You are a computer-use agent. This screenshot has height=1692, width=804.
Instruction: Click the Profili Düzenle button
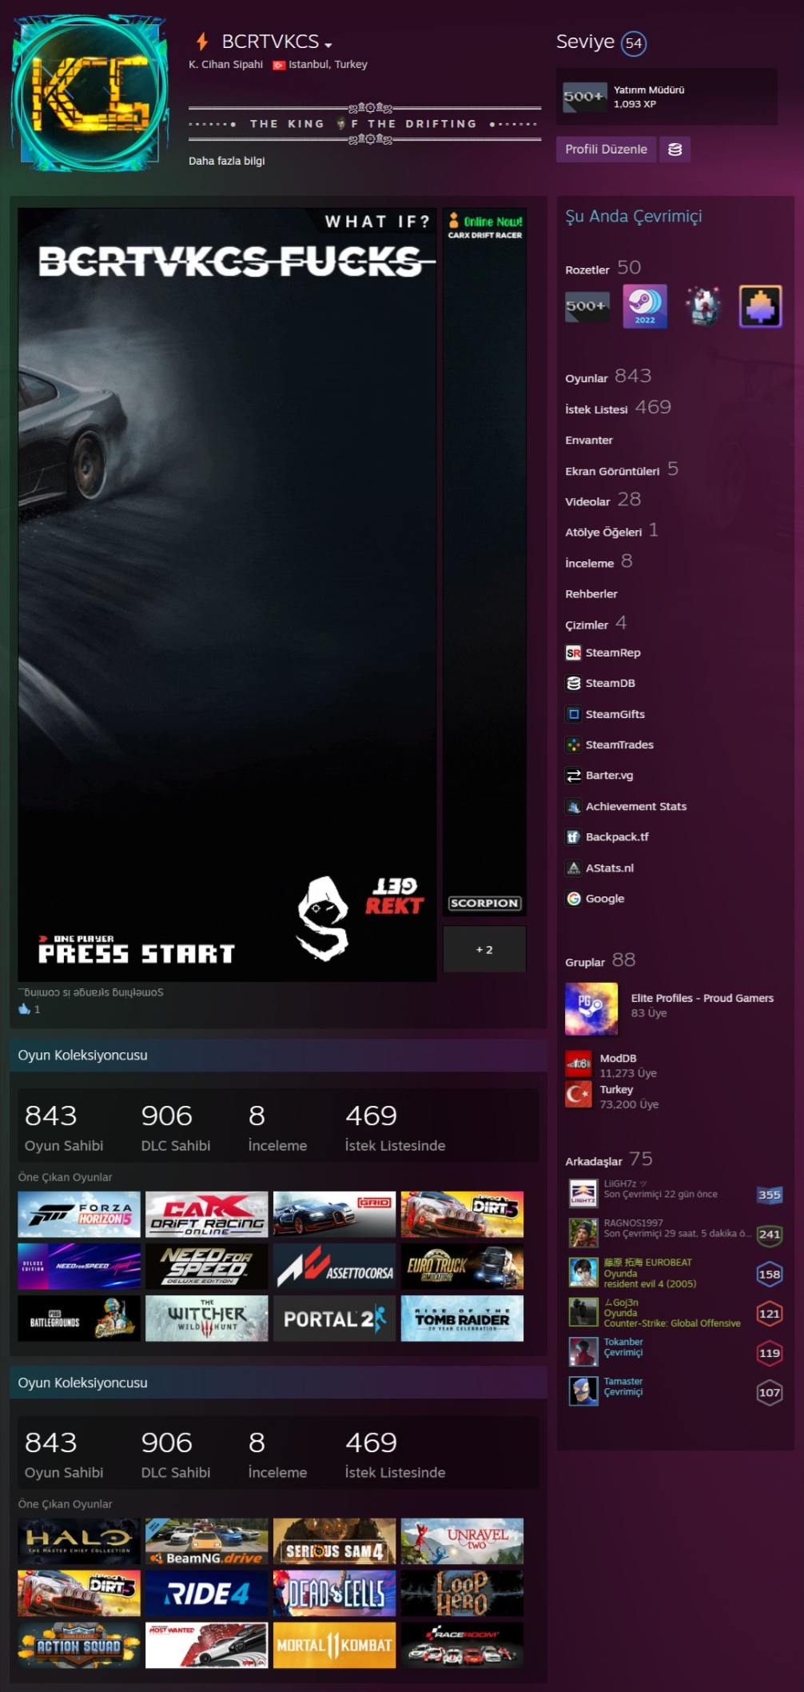coord(606,150)
